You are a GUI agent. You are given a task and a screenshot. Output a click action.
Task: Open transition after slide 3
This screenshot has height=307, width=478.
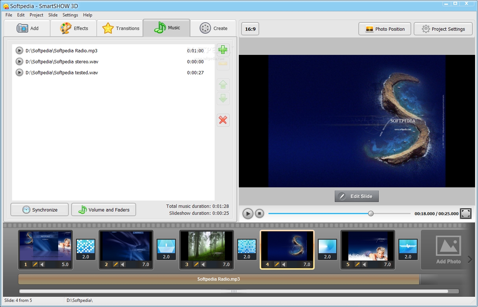pyautogui.click(x=247, y=249)
